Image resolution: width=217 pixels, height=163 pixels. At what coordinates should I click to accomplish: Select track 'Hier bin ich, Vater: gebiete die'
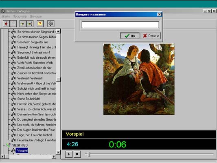(x=37, y=104)
